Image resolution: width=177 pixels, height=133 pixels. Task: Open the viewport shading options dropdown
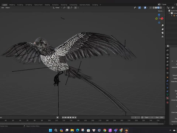click(x=163, y=8)
